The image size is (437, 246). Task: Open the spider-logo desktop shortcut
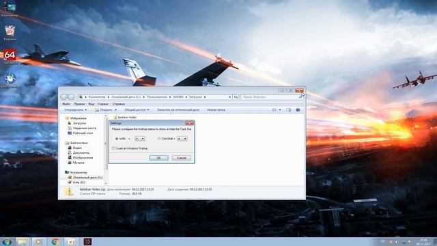[10, 81]
